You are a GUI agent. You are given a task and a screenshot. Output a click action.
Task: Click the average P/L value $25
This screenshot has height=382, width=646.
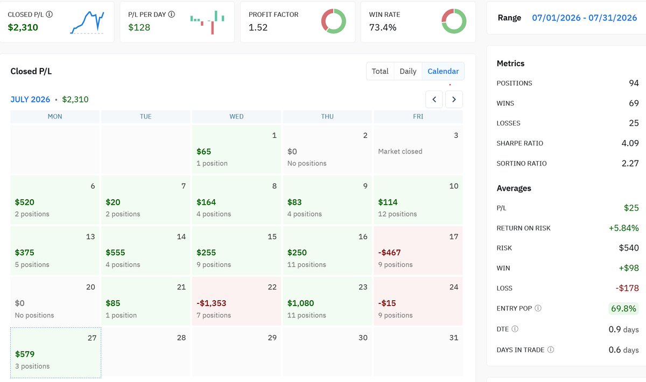tap(631, 208)
